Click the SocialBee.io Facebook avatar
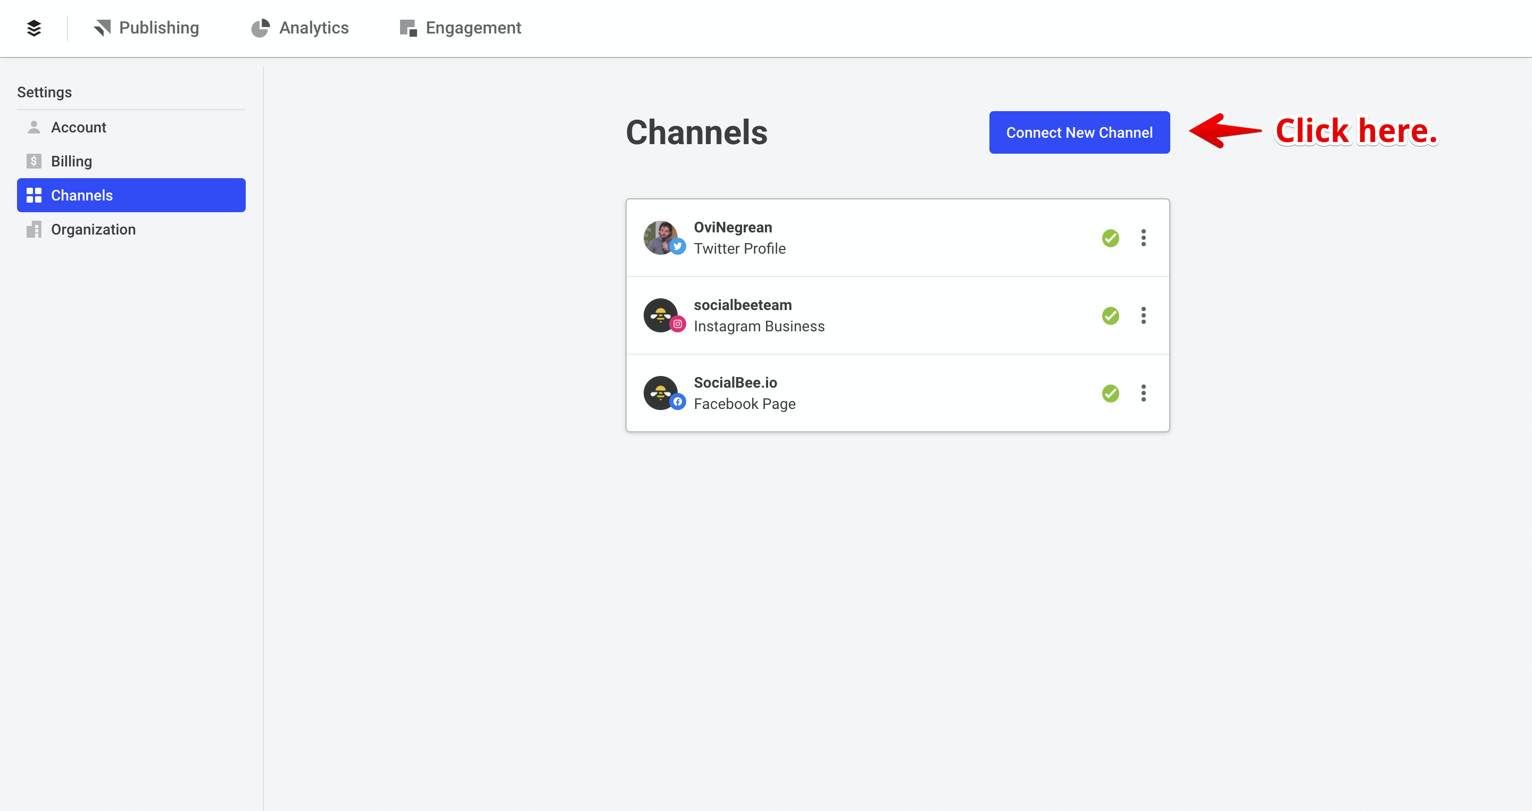Viewport: 1532px width, 811px height. [660, 392]
